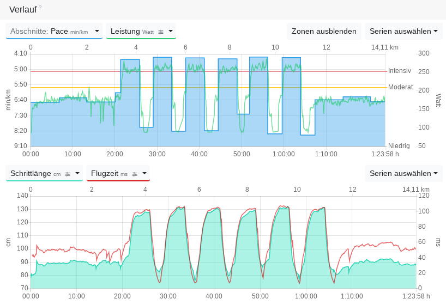
Task: Click the min/km axis title on the left
Action: point(8,100)
